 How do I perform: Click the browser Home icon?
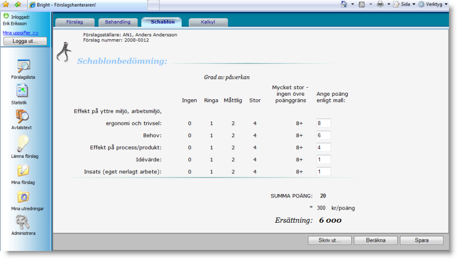point(344,5)
